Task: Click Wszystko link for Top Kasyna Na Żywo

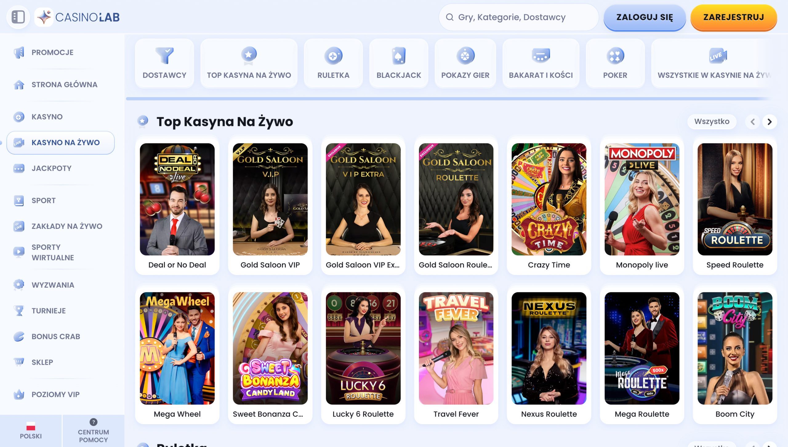Action: coord(711,121)
